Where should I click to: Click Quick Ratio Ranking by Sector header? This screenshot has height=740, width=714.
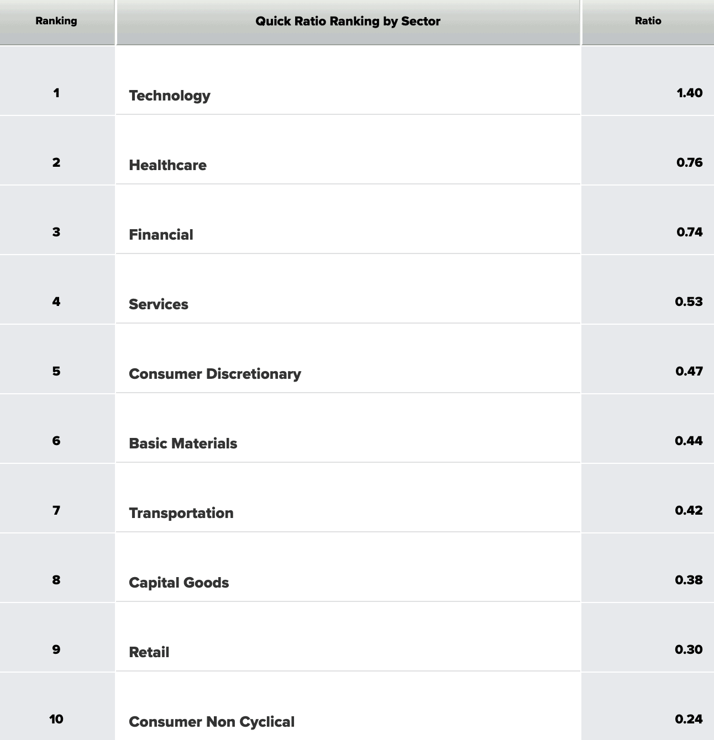pos(348,22)
